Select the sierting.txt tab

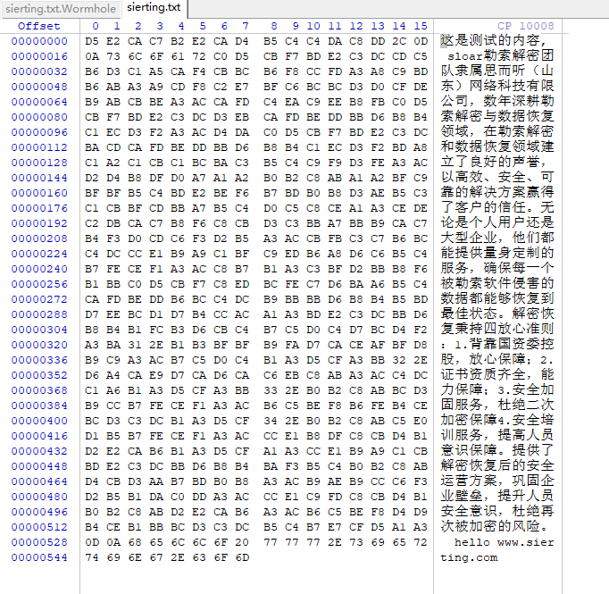[154, 8]
